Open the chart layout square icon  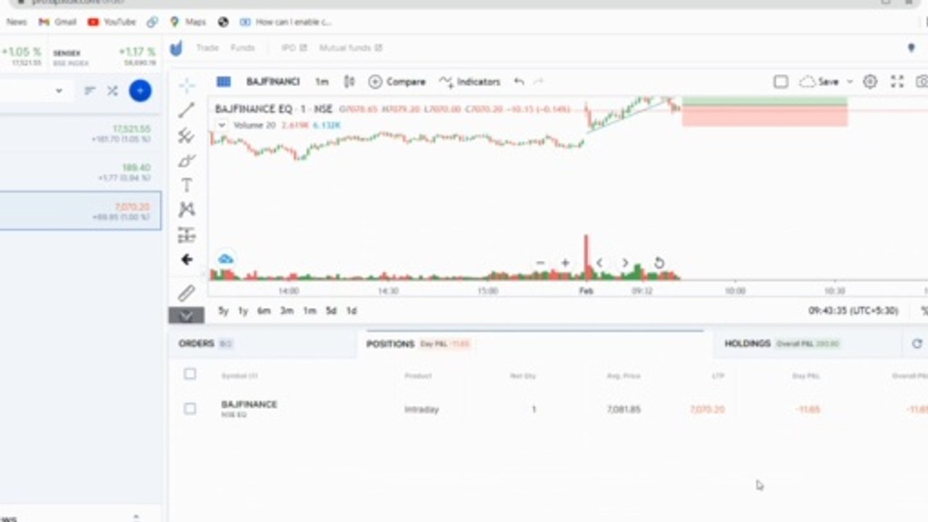tap(781, 82)
